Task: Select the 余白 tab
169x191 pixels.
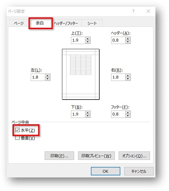Action: click(x=40, y=23)
